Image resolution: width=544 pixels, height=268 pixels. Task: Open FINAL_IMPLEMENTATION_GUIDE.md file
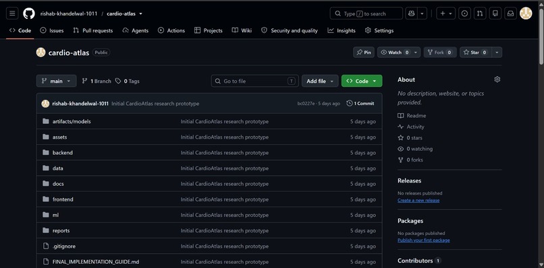[x=96, y=262]
